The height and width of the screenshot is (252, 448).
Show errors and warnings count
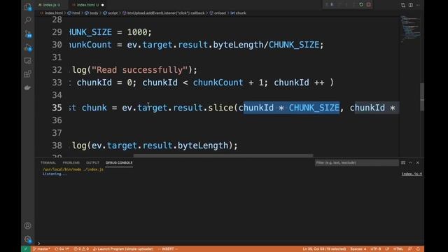81,249
